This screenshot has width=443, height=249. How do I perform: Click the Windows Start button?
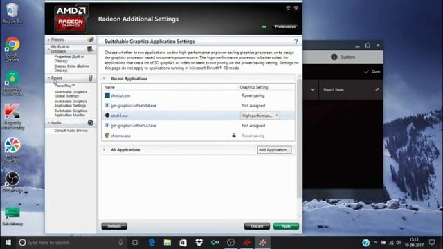point(8,243)
